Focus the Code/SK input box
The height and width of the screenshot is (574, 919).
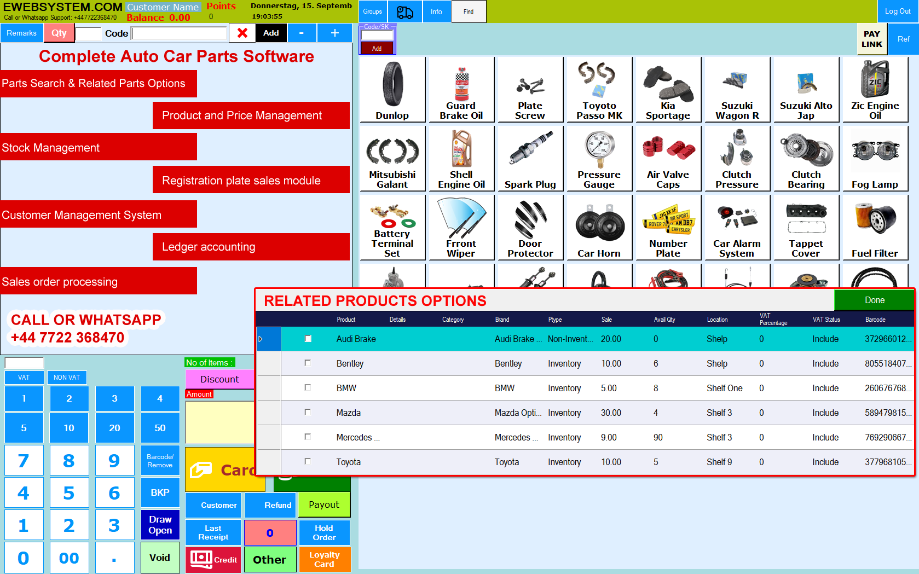pyautogui.click(x=377, y=36)
